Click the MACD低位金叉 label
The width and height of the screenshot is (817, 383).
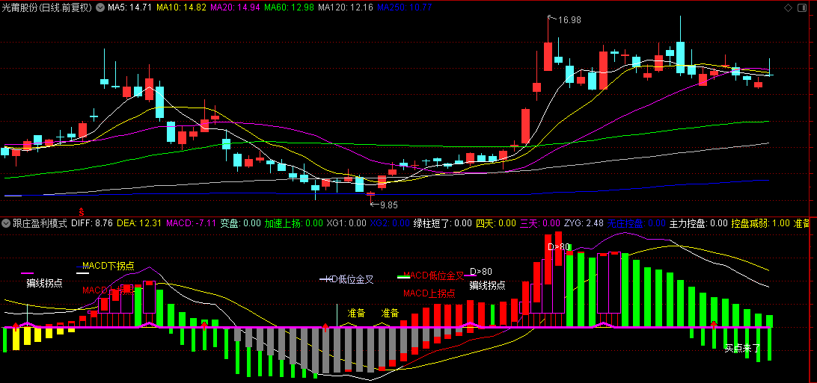click(433, 275)
